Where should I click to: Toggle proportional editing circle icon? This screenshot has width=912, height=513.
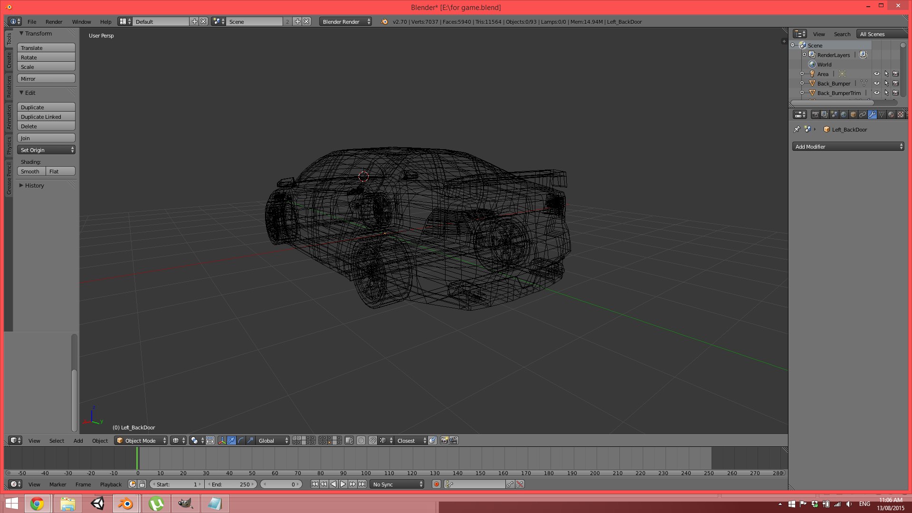coord(361,441)
